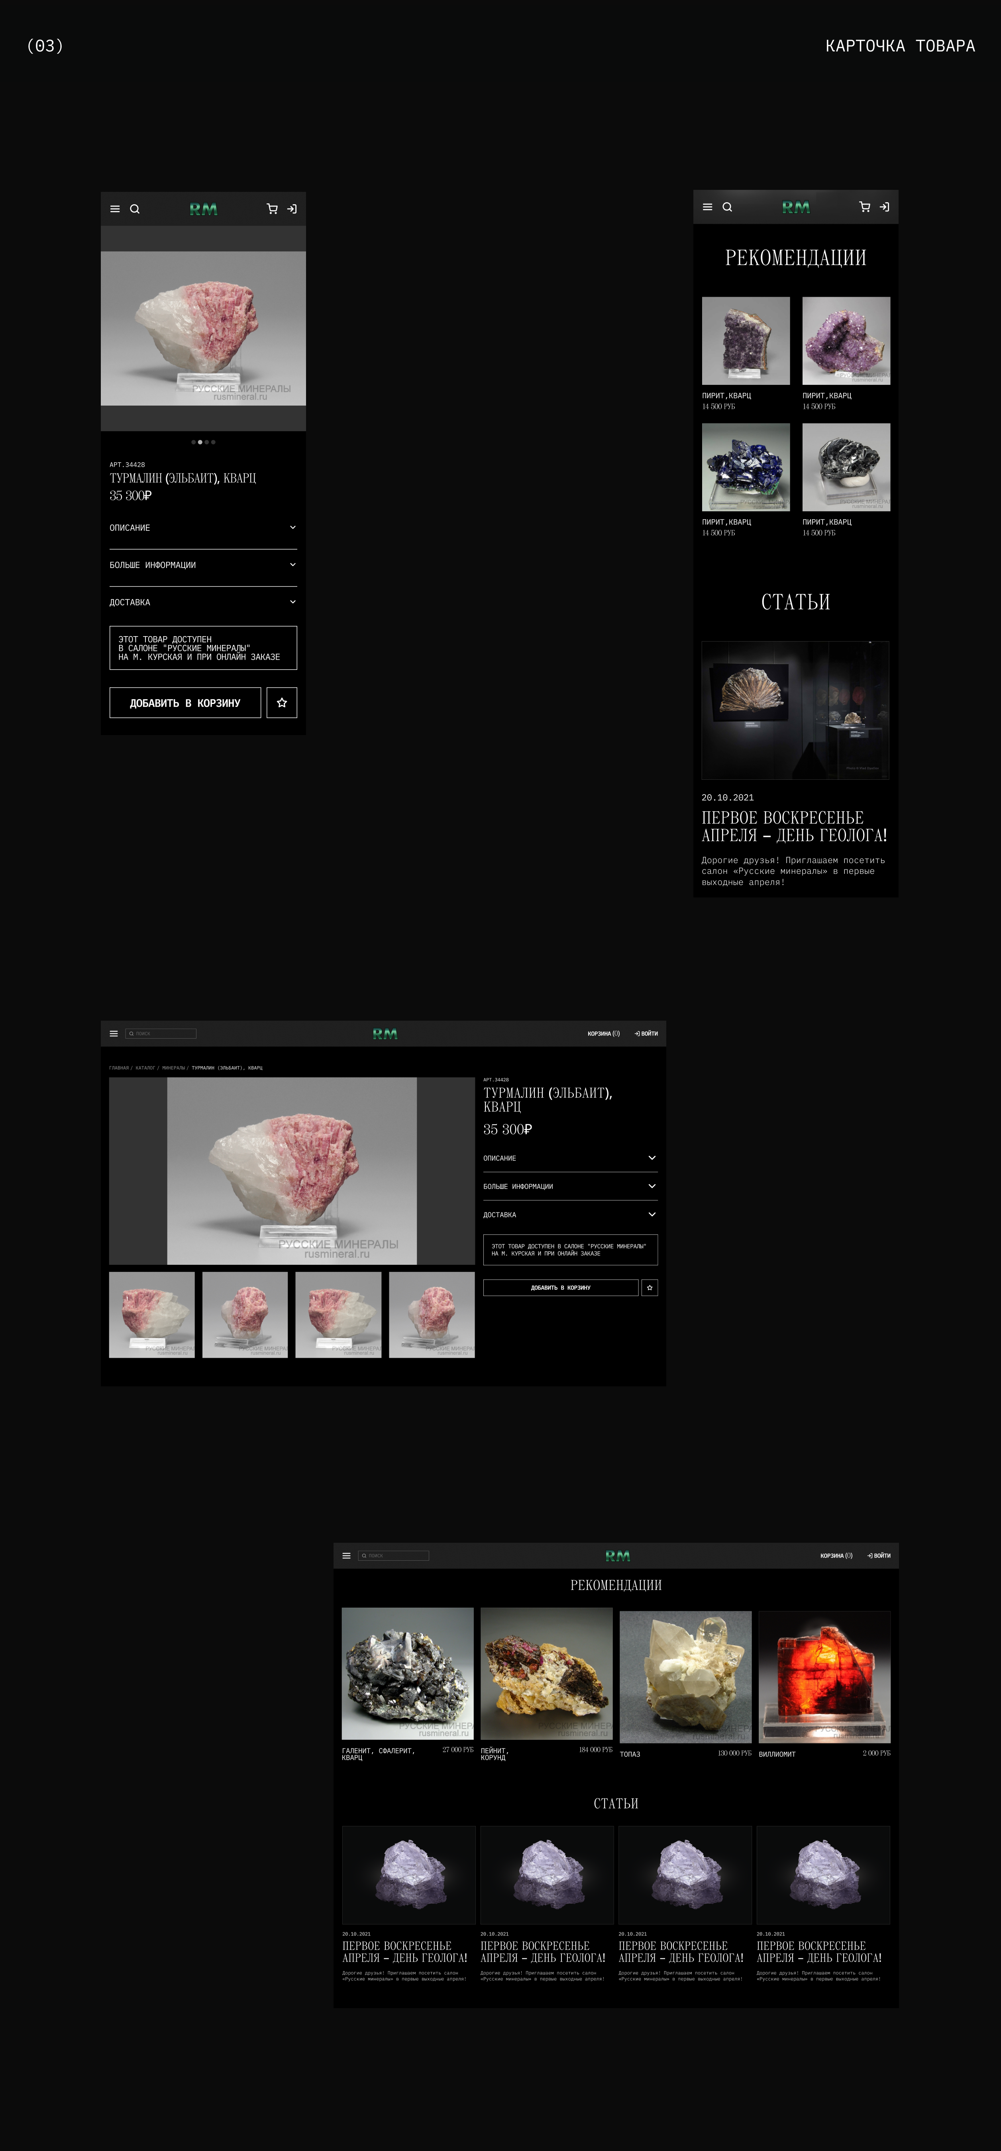Screen dimensions: 1001x2151
Task: Tap search icon on mobile recommendations screen
Action: [726, 207]
